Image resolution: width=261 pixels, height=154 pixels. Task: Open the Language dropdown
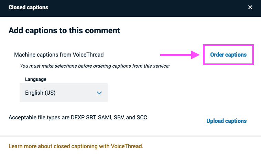tap(64, 93)
